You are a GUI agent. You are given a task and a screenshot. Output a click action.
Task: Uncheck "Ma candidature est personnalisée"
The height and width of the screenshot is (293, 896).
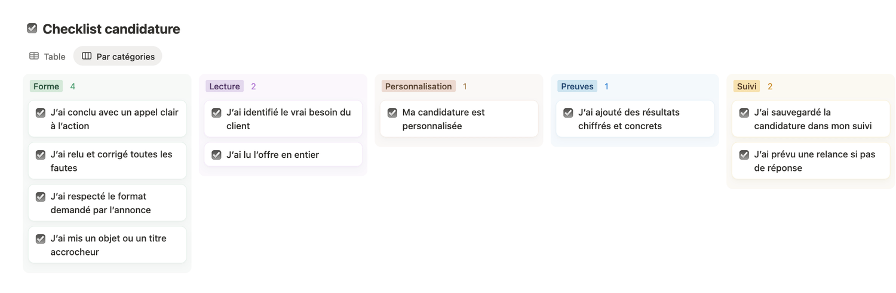(x=392, y=113)
